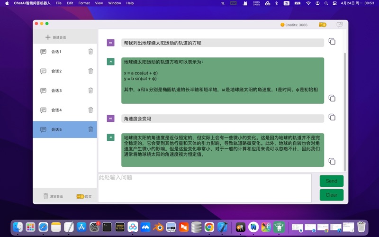Open Google Chrome from the Dock

tap(209, 228)
